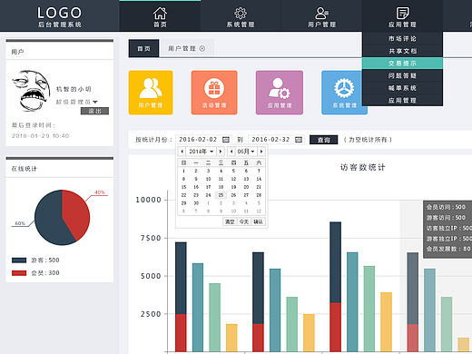This screenshot has height=354, width=472.
Task: Pick highlighted day 25 in the calendar
Action: (x=221, y=195)
